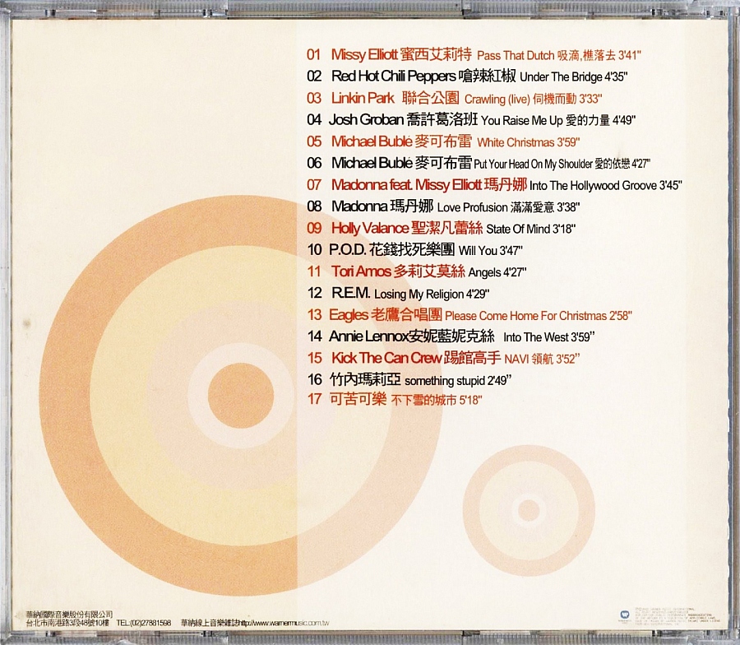740x645 pixels.
Task: Click the phone number "TEL:(02)27881598"
Action: 143,623
